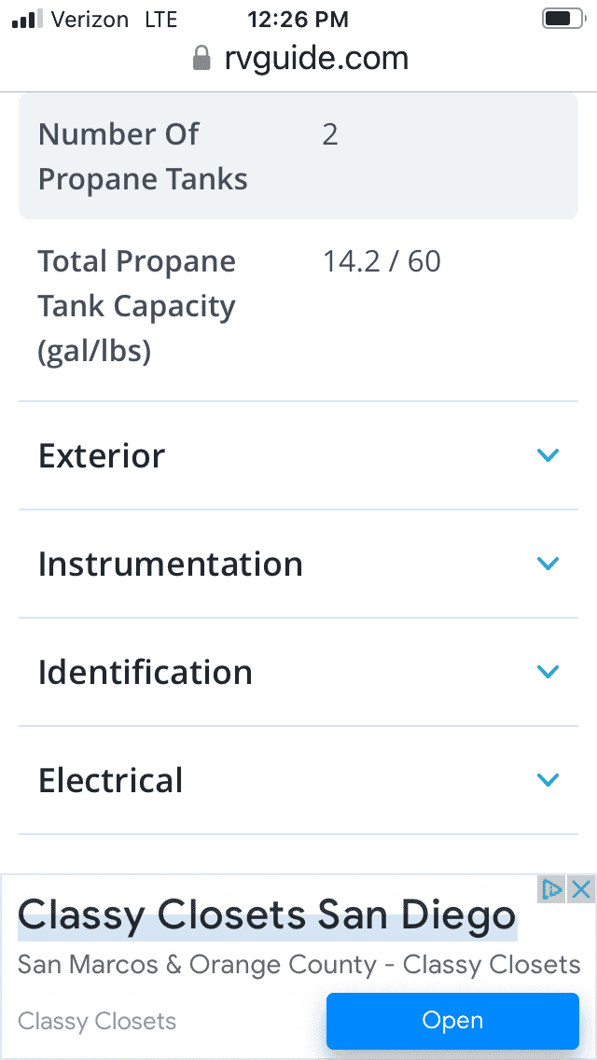Tap the 12:26 PM clock in the status bar
Image resolution: width=597 pixels, height=1060 pixels.
(298, 20)
